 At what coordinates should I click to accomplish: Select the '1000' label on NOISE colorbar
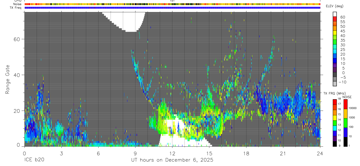(352, 118)
